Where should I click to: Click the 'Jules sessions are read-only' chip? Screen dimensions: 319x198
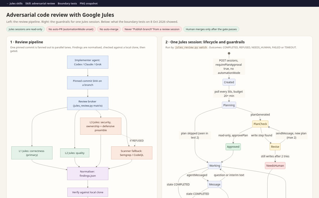coord(26,29)
